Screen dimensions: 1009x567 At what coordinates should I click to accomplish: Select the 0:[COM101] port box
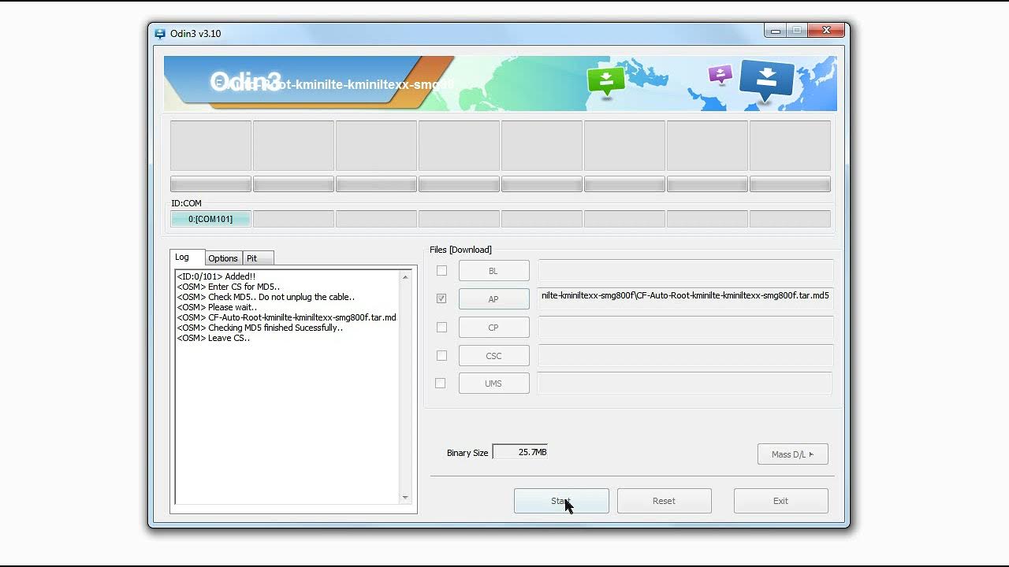point(210,219)
